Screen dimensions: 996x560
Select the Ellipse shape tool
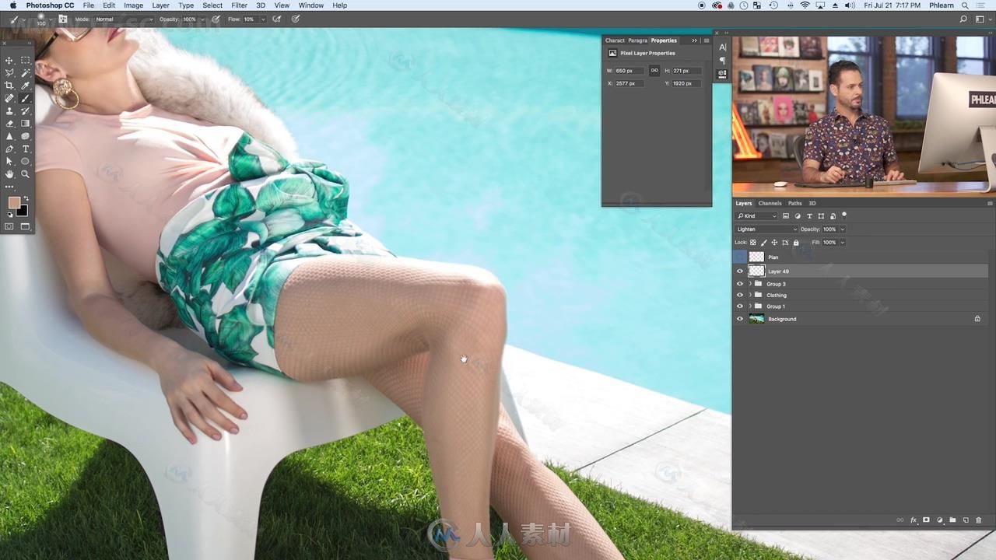[x=26, y=162]
